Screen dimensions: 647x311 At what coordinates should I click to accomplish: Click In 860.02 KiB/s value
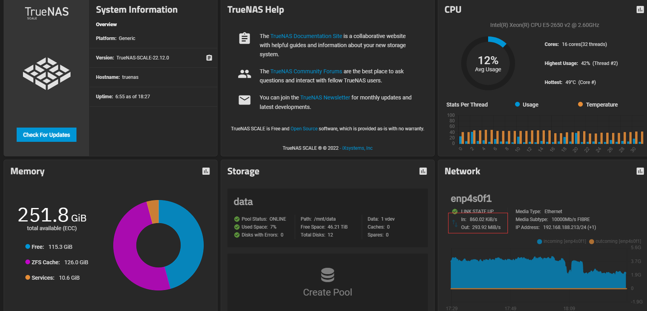479,219
